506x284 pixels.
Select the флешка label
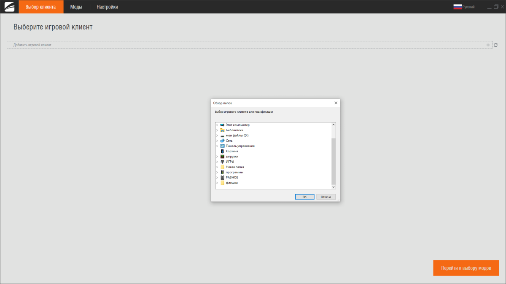click(232, 183)
